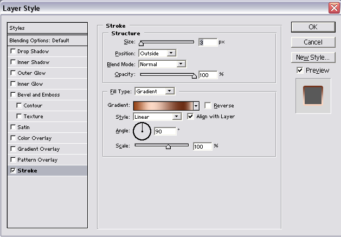Viewport: 341px width, 237px height.
Task: Close the Layer Style dialog
Action: pyautogui.click(x=334, y=8)
